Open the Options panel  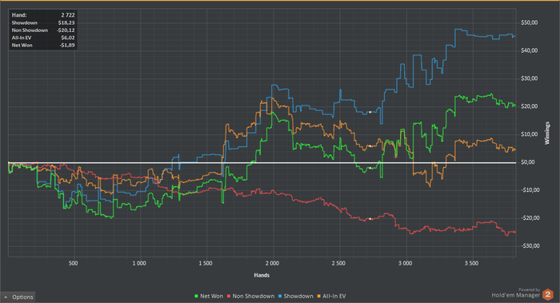(x=18, y=297)
